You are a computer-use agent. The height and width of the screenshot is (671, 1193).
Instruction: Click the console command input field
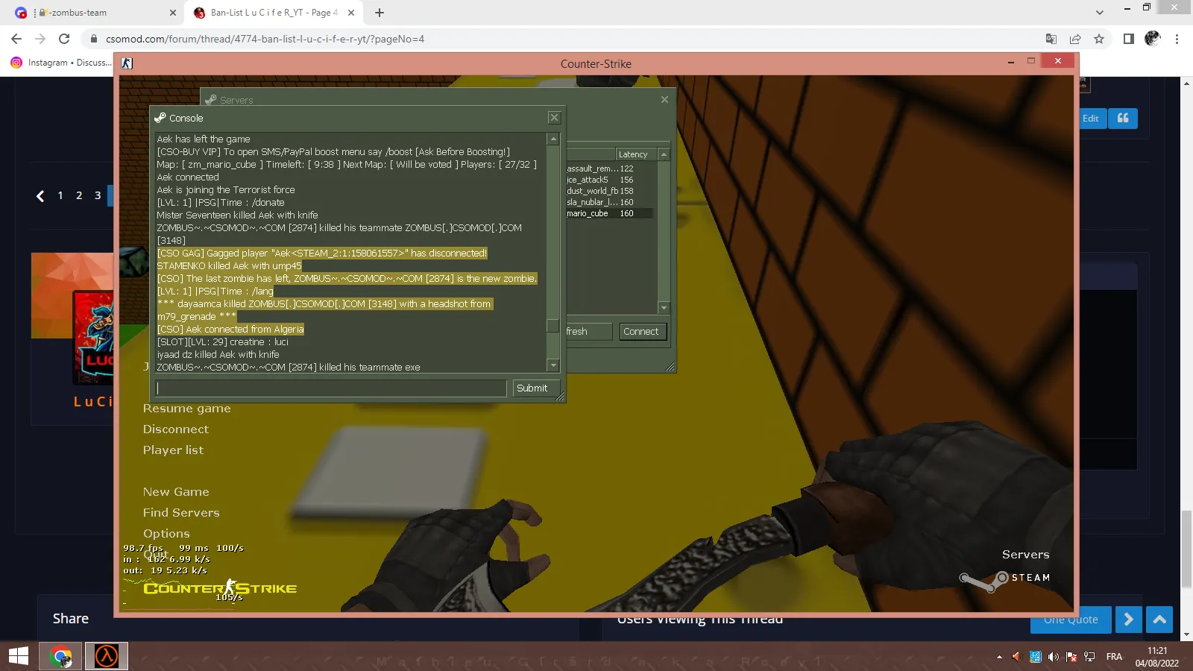click(x=330, y=388)
